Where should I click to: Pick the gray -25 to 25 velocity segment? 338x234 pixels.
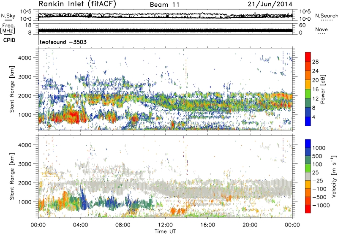point(308,177)
